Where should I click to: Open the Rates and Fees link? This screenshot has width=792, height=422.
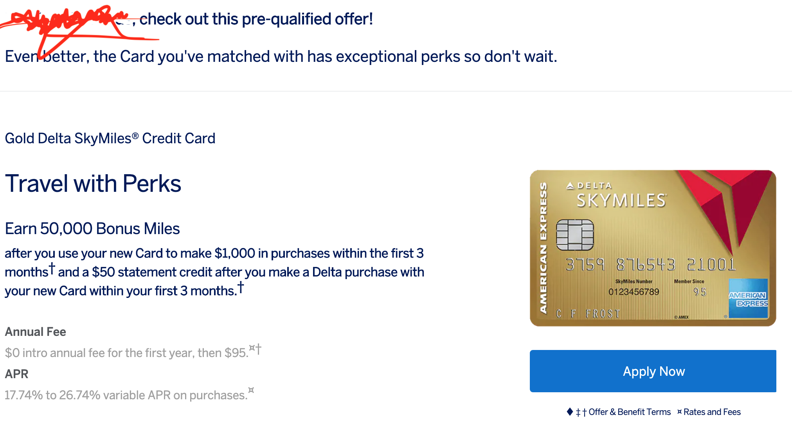(712, 412)
